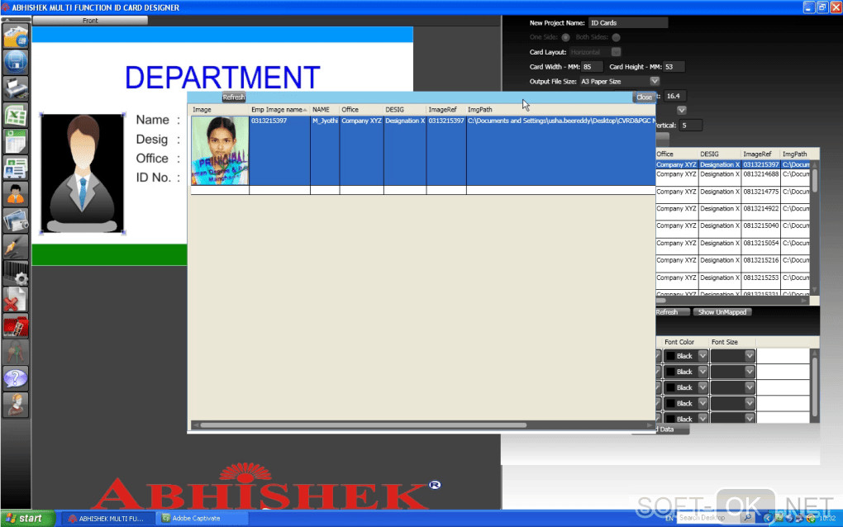
Task: Click ImageRef column header in right panel
Action: coord(760,154)
